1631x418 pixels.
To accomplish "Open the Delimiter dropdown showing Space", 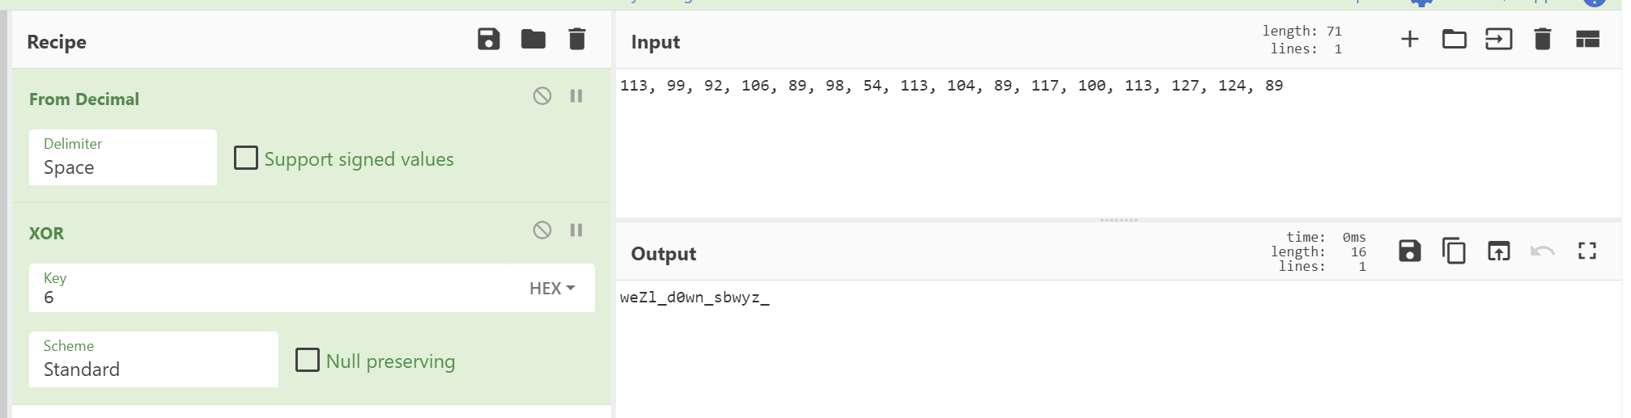I will click(123, 158).
